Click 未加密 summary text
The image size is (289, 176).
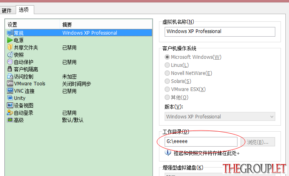click(x=69, y=77)
